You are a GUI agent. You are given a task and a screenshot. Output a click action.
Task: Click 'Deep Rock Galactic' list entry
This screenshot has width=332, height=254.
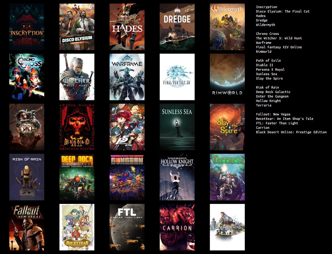tap(273, 92)
